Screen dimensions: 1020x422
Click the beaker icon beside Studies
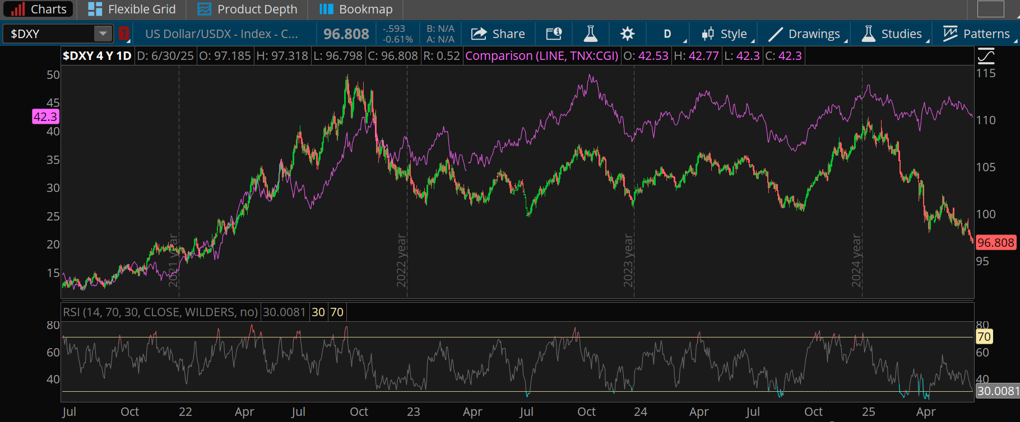[868, 34]
